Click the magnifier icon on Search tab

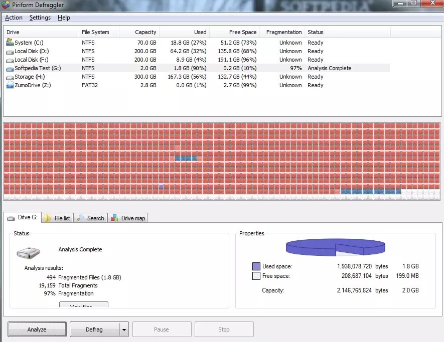click(x=80, y=218)
